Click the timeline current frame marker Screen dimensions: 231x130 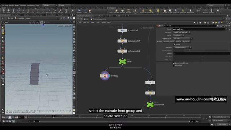point(53,116)
